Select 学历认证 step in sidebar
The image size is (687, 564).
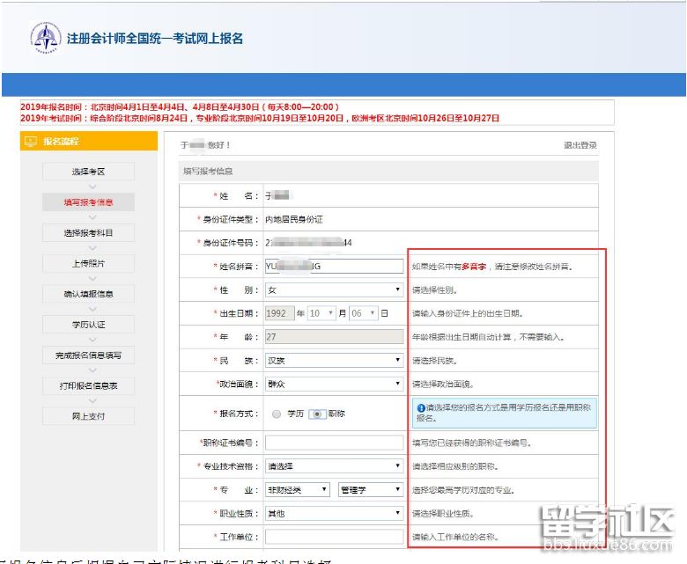tap(89, 325)
